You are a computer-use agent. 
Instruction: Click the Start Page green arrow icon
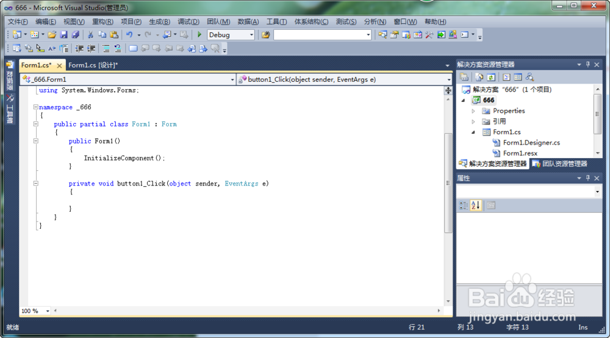tap(441, 35)
